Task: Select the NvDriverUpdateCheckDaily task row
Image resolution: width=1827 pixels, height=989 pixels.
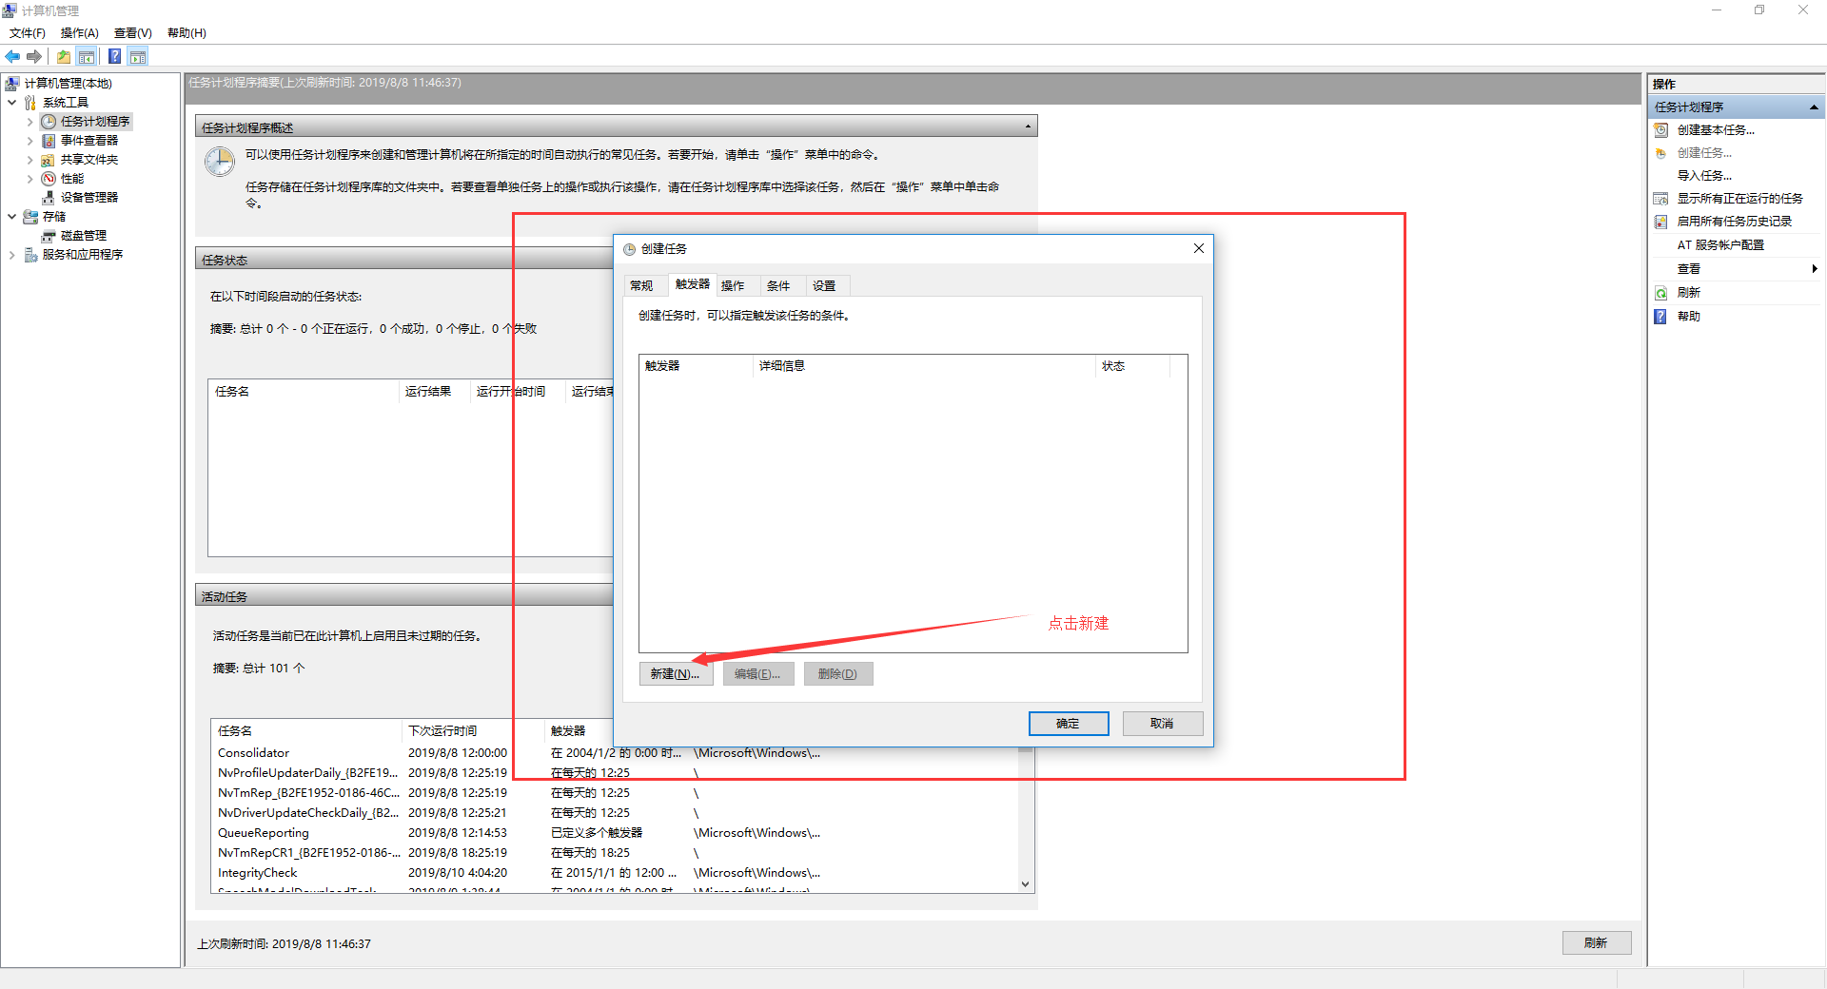Action: 615,813
